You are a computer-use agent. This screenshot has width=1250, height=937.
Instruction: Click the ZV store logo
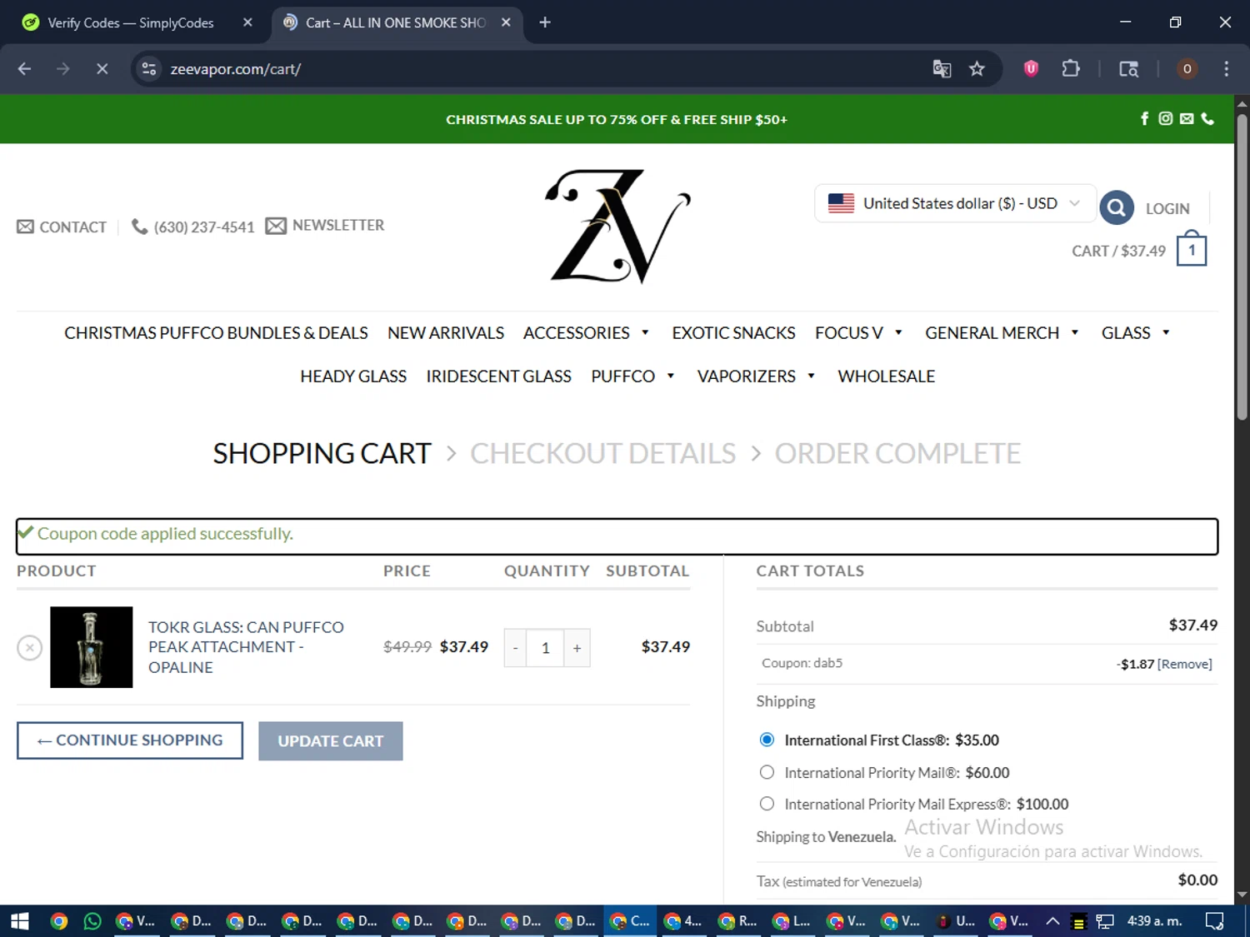point(617,226)
